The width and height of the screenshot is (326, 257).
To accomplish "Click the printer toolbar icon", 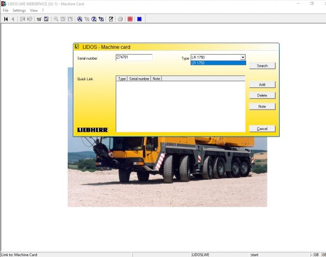I will point(120,19).
